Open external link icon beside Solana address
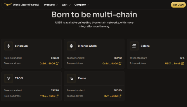This screenshot has height=107, width=187. (x=183, y=64)
